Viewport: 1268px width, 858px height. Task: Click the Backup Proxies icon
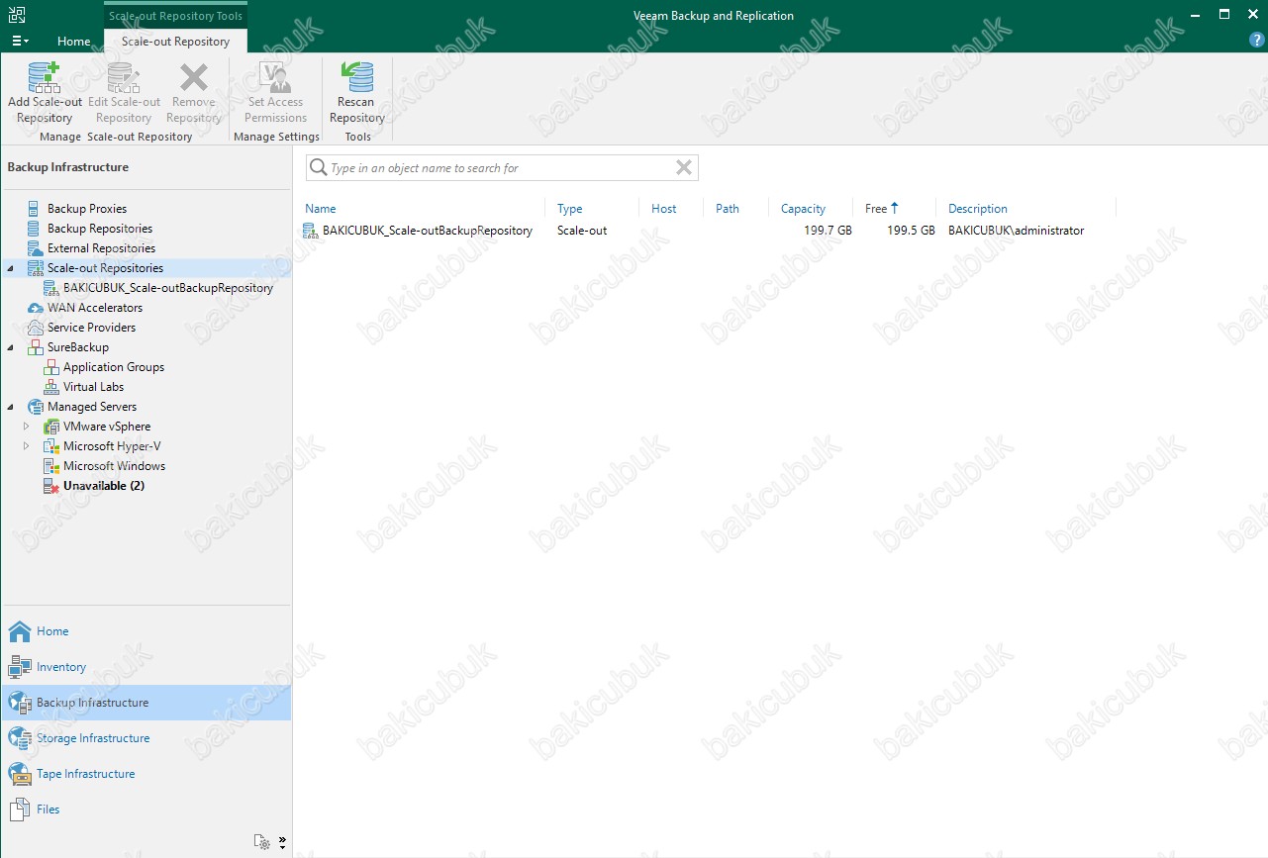click(x=35, y=209)
